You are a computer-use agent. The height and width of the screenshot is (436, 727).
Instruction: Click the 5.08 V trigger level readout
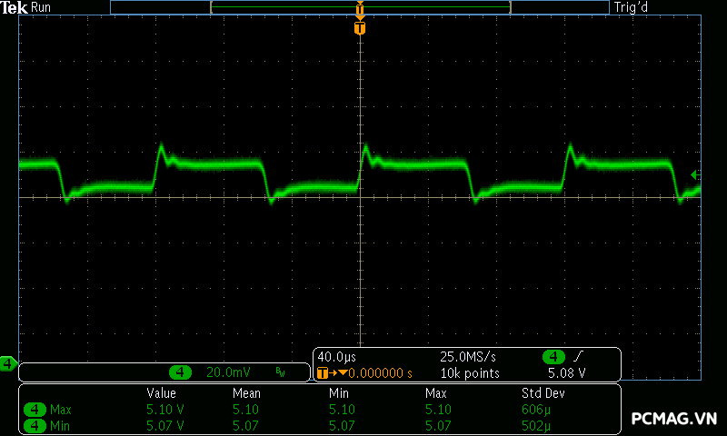(566, 373)
